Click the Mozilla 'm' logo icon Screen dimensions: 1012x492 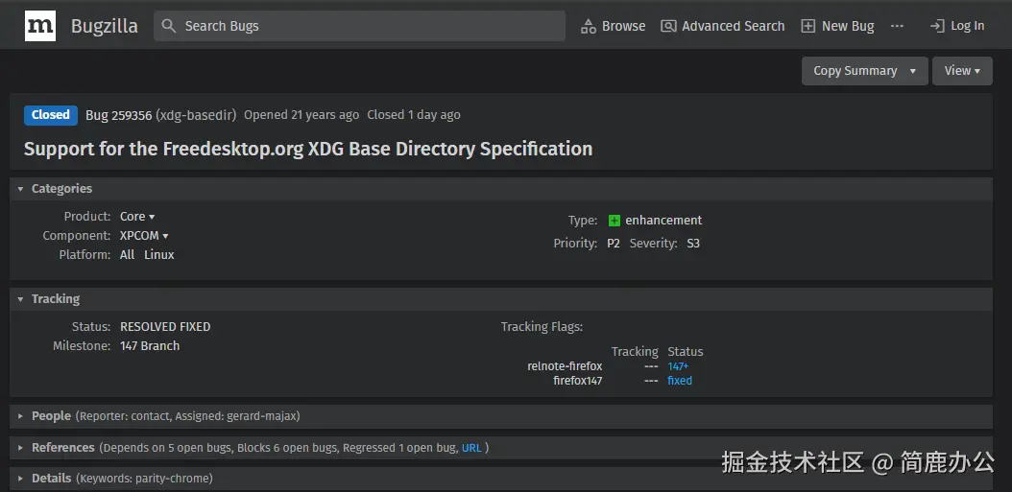[40, 26]
